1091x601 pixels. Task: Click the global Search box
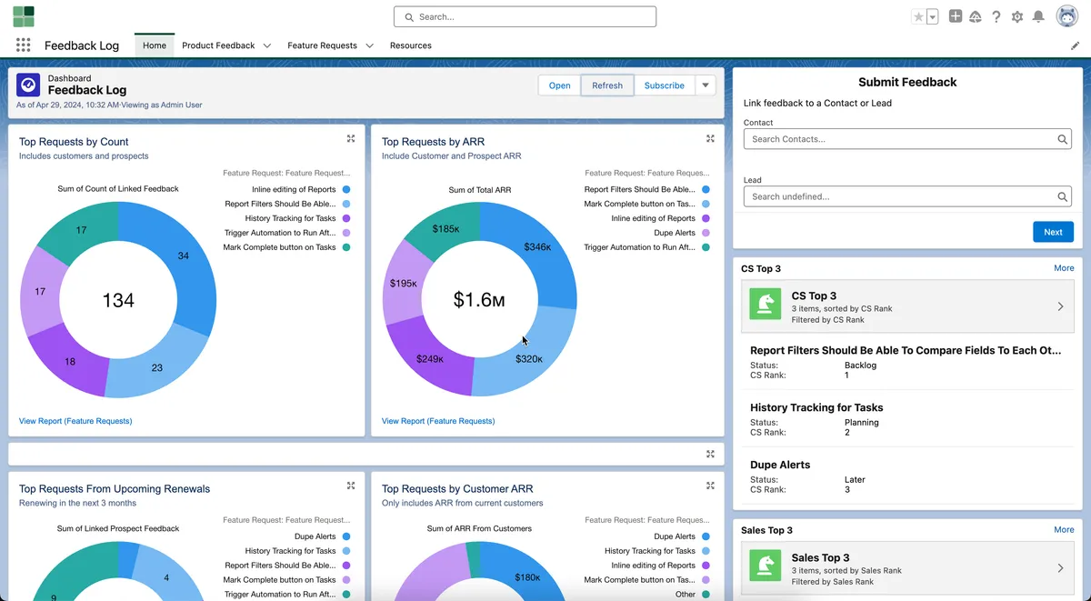pyautogui.click(x=525, y=16)
